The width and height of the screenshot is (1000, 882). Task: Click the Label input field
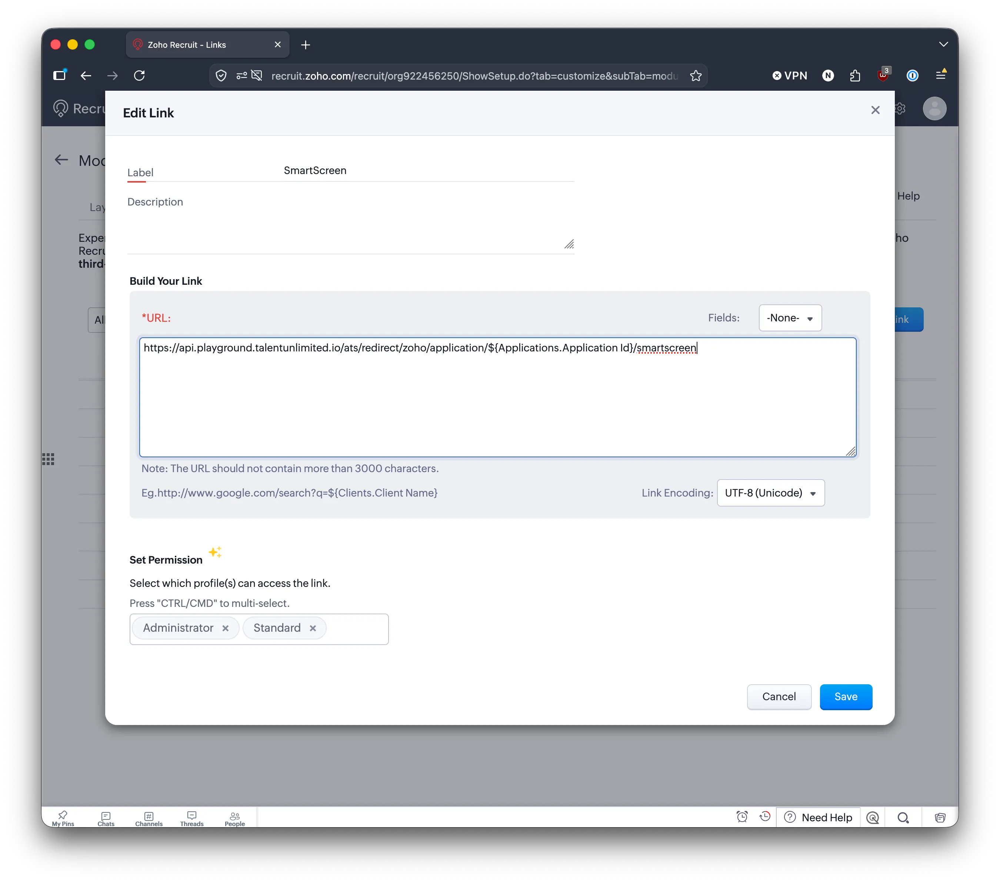(x=429, y=171)
